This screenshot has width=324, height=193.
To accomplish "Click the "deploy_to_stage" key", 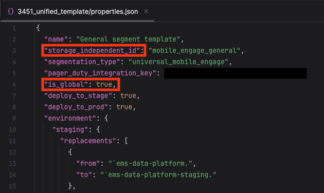I will coord(78,95).
